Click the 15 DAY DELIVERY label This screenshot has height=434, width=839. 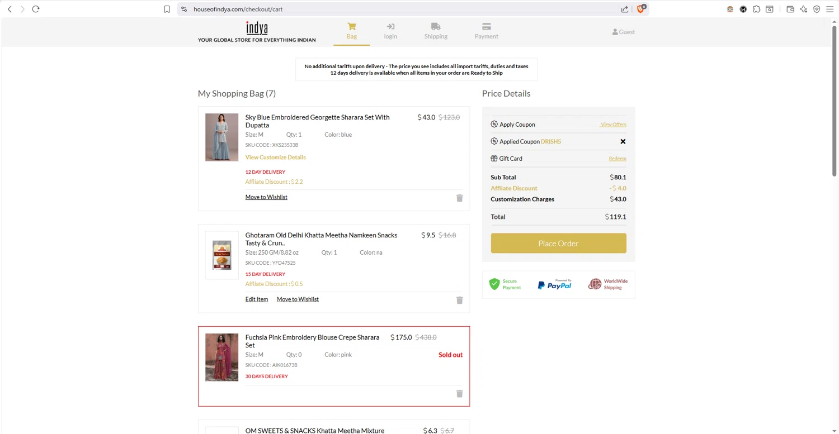(x=265, y=274)
